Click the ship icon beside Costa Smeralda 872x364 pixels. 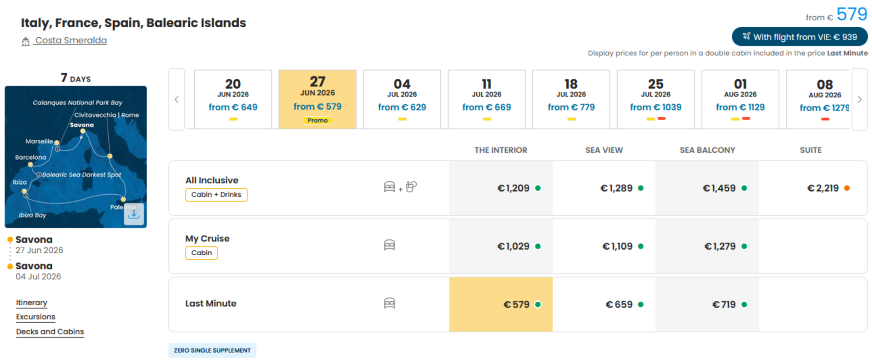tap(25, 41)
